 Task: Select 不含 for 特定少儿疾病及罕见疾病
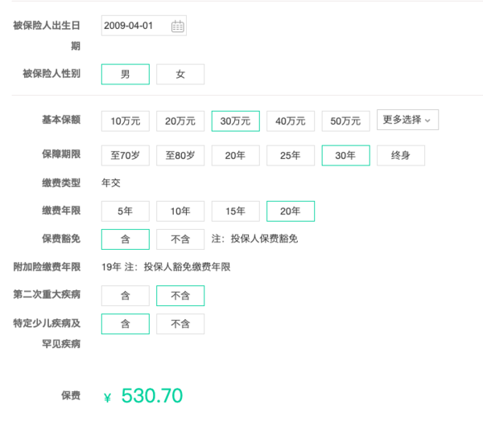point(180,324)
